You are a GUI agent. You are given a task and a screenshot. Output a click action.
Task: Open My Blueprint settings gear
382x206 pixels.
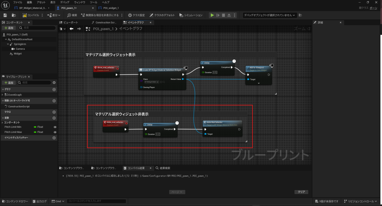pyautogui.click(x=54, y=82)
